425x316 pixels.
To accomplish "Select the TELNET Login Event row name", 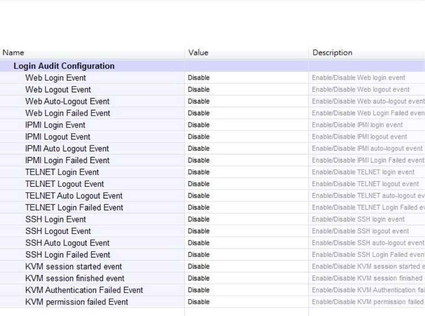I will pos(62,172).
